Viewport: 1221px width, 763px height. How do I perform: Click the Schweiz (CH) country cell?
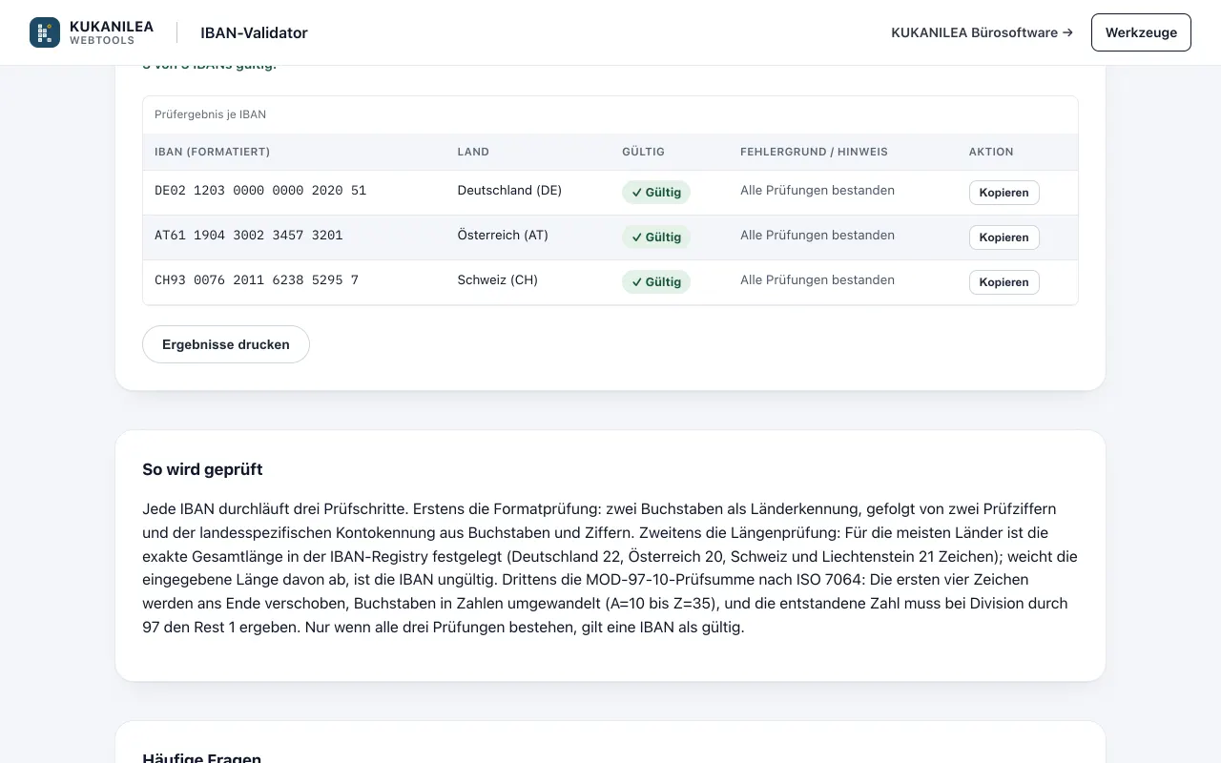[x=498, y=280]
